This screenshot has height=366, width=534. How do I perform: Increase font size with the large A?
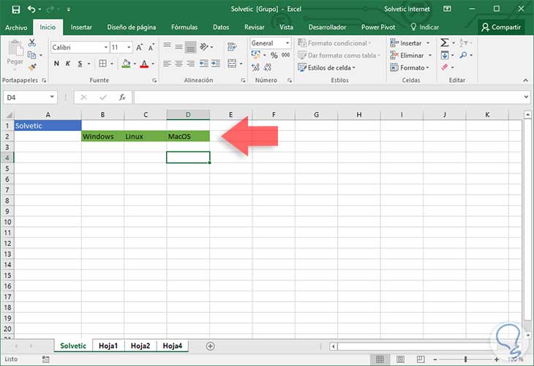[x=139, y=48]
